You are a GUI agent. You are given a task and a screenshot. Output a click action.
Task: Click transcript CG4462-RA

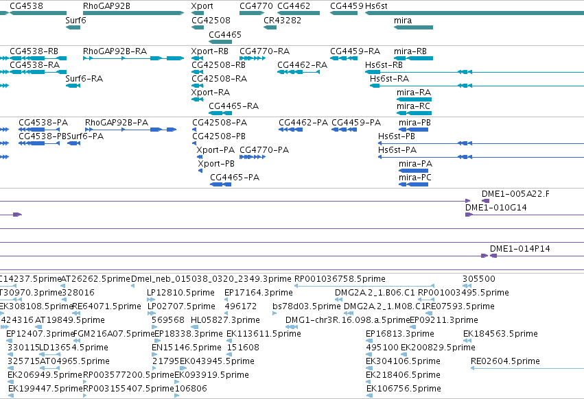pyautogui.click(x=299, y=72)
